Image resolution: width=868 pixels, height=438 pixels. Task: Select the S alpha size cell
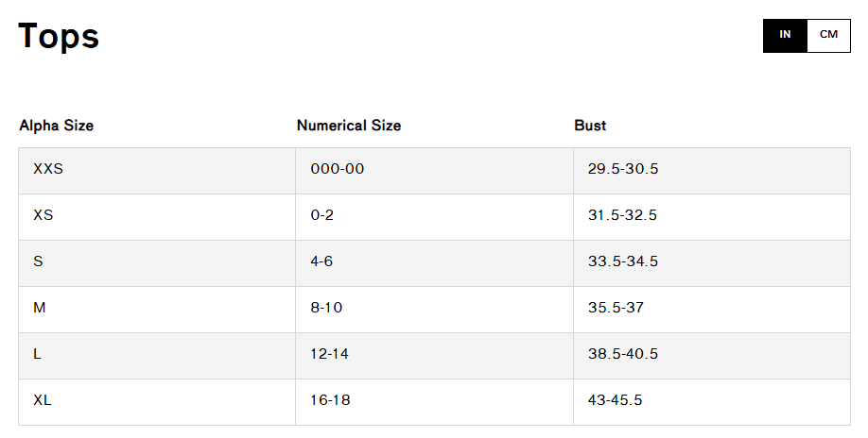coord(157,263)
